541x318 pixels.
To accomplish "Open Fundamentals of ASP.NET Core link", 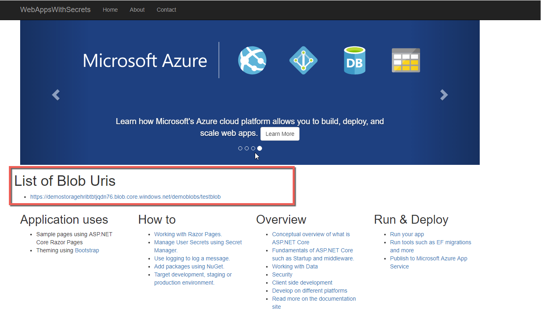I will (x=313, y=254).
